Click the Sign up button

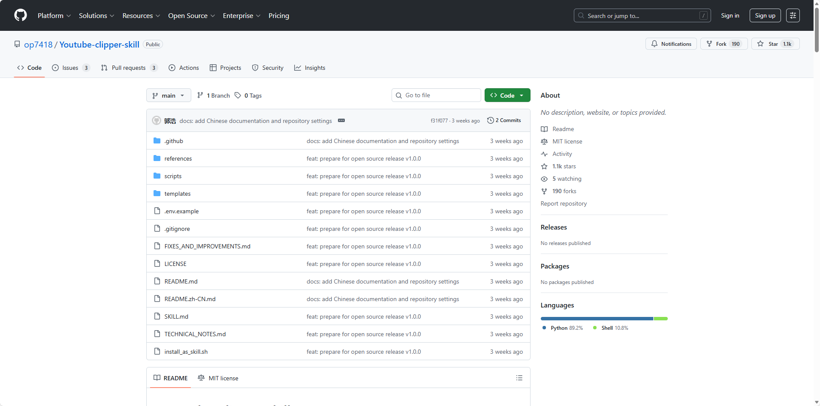(x=765, y=15)
